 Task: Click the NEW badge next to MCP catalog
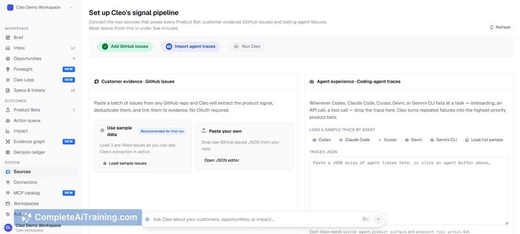point(69,193)
